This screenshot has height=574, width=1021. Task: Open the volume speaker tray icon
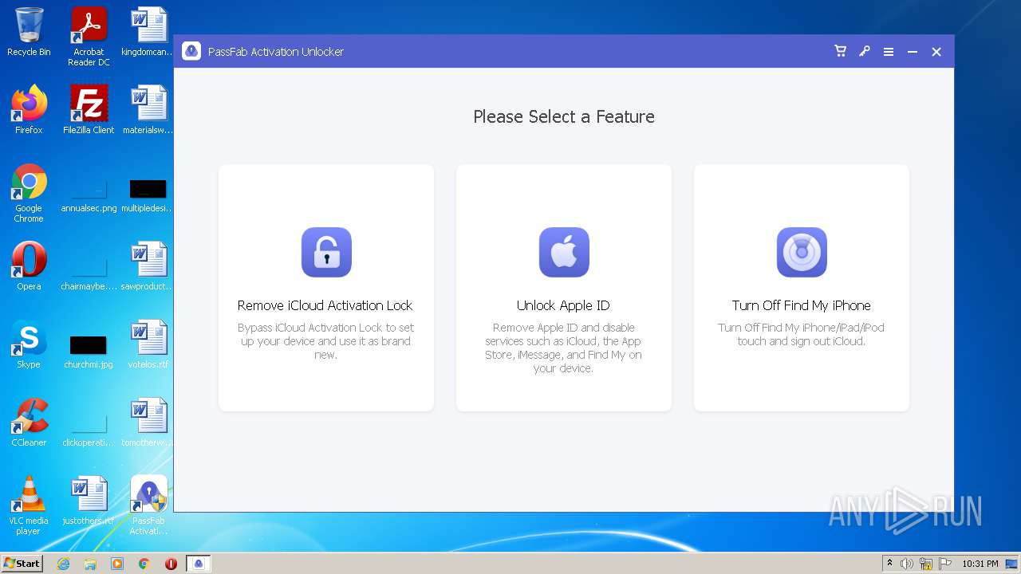[x=907, y=564]
